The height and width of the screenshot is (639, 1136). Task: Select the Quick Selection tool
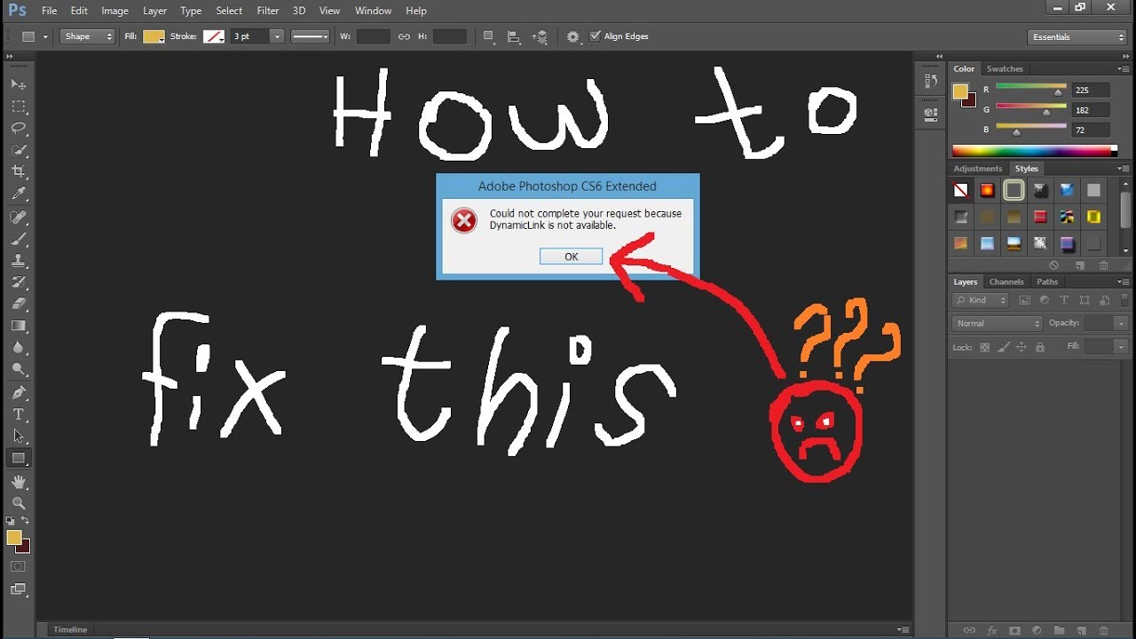point(18,150)
